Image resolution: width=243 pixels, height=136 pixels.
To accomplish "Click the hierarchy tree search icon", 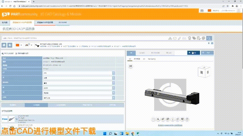I will click(170, 38).
